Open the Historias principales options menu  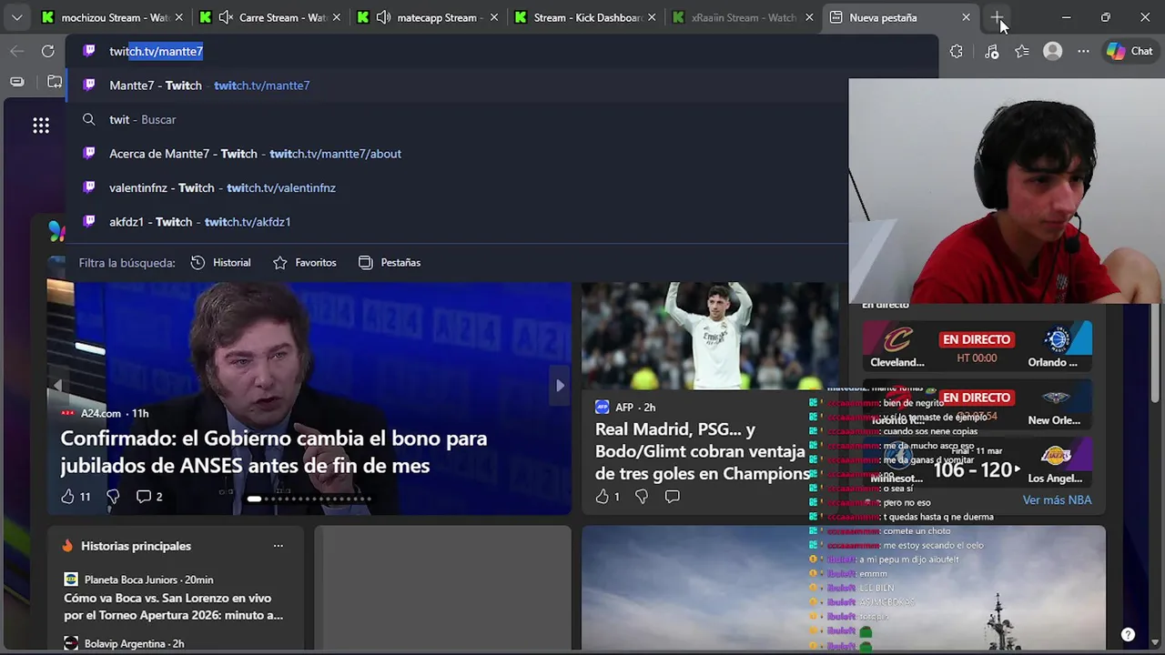pyautogui.click(x=278, y=546)
